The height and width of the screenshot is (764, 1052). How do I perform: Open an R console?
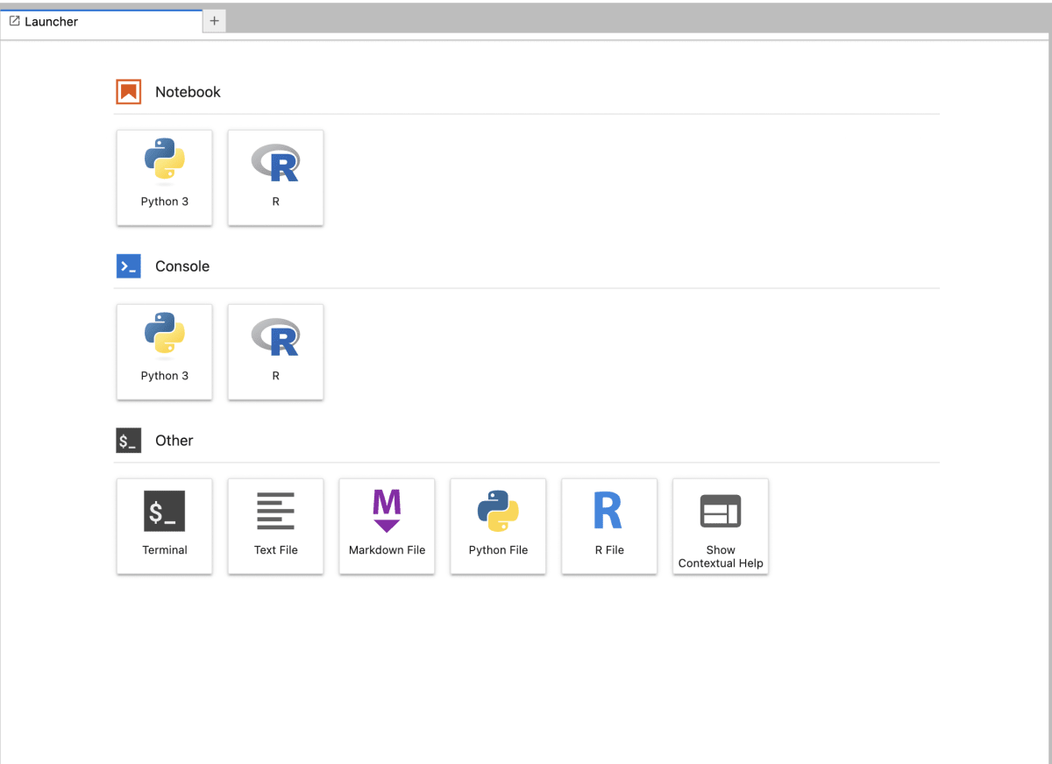(x=276, y=352)
